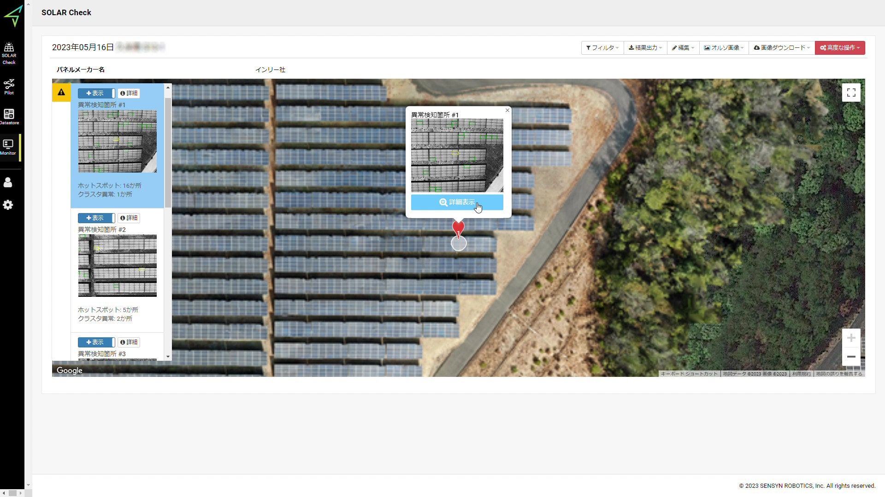The width and height of the screenshot is (885, 497).
Task: Open the 結果出力 dropdown
Action: pyautogui.click(x=645, y=48)
